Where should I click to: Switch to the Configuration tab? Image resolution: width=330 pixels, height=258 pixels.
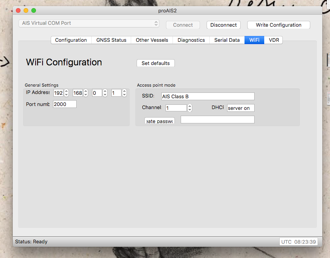click(71, 40)
